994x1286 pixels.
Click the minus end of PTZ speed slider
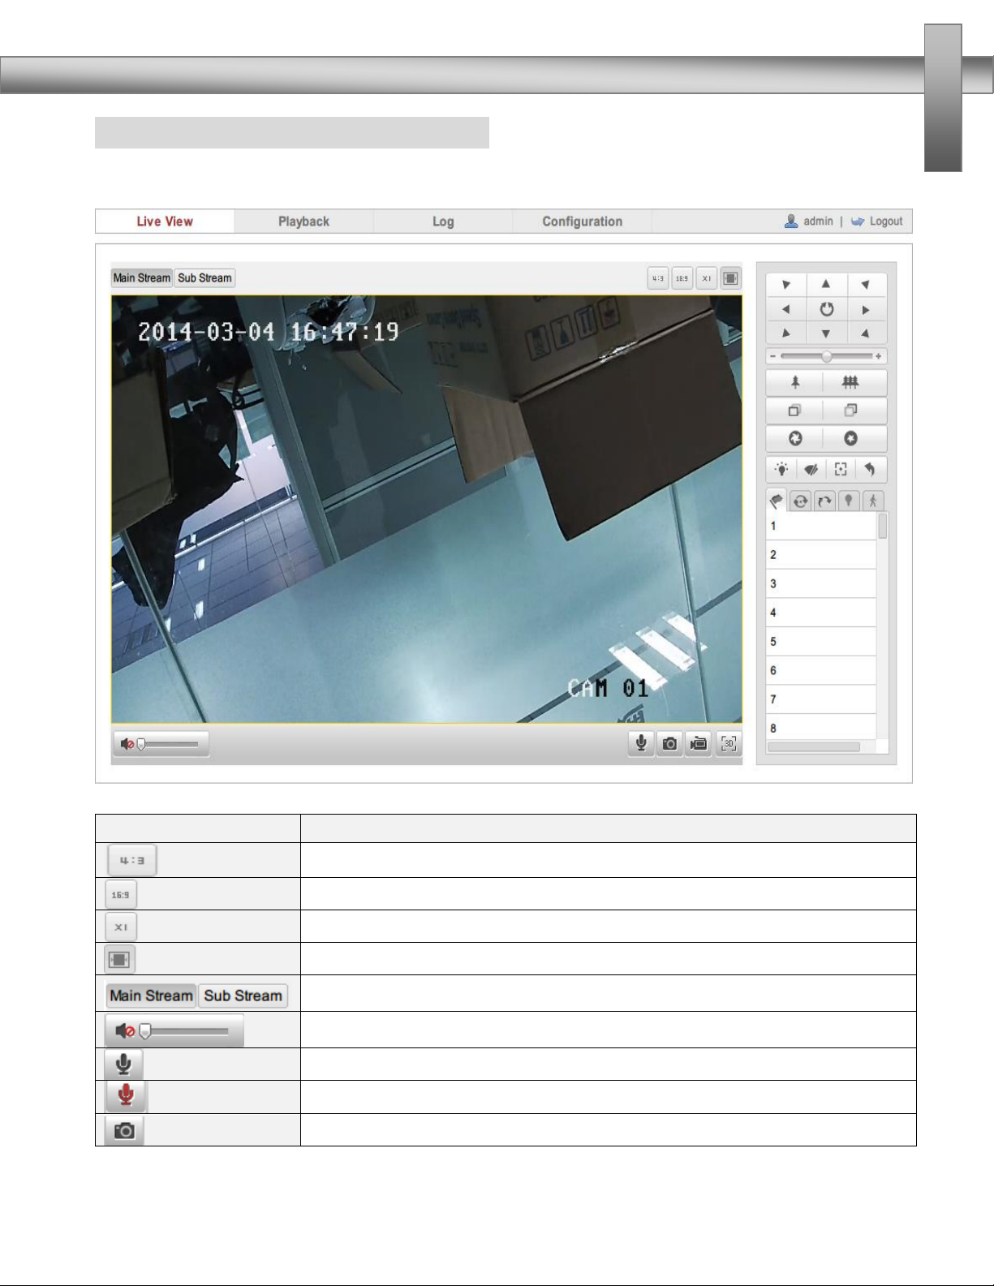coord(773,356)
